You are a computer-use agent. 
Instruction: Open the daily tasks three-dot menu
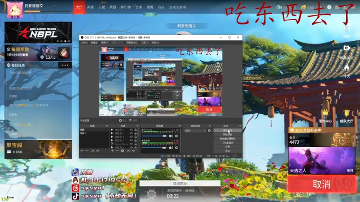pyautogui.click(x=65, y=65)
